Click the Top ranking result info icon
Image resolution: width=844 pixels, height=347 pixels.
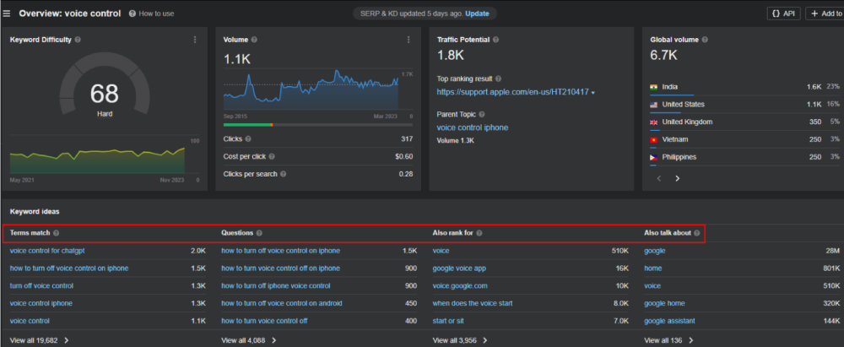click(498, 79)
